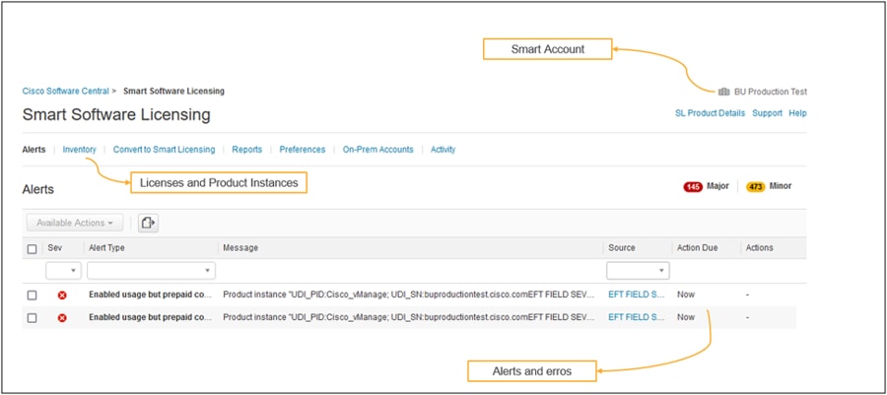Open the Source filter dropdown
This screenshot has height=395, width=887.
click(638, 271)
